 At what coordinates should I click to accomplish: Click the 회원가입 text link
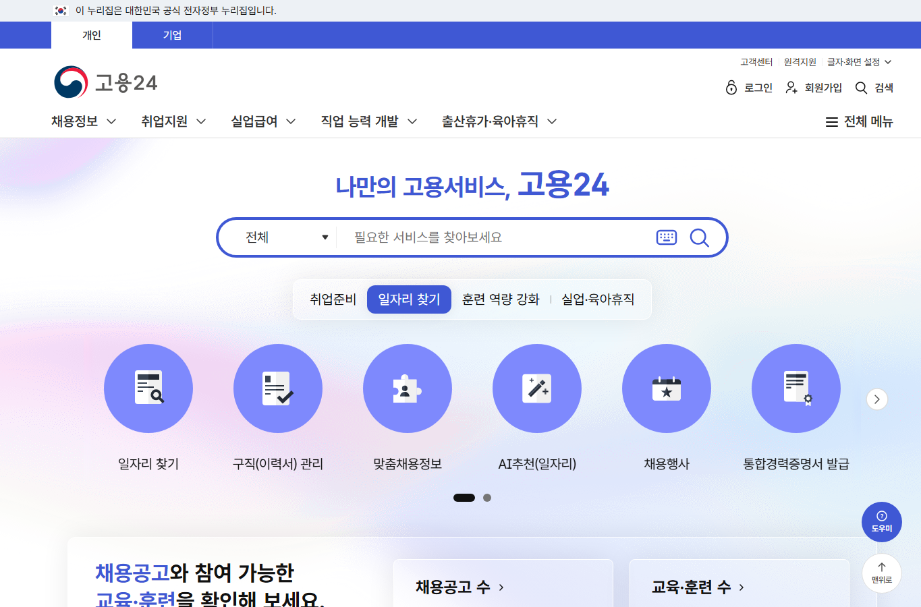coord(823,88)
